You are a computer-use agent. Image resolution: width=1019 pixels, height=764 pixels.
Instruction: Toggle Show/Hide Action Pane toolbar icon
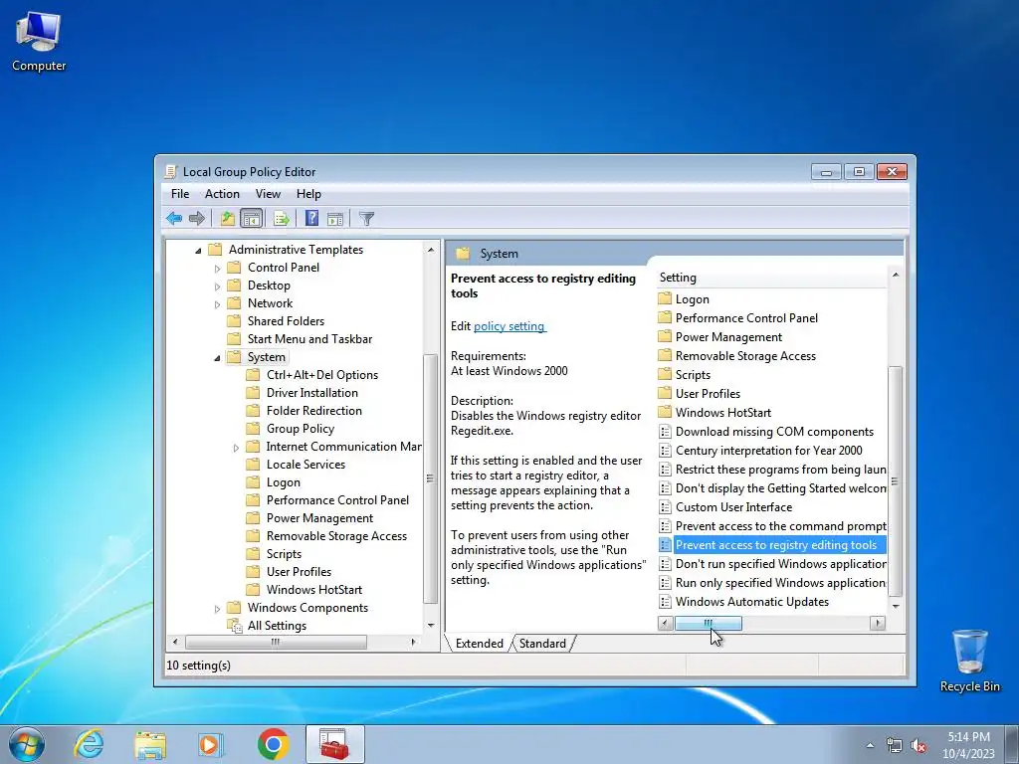tap(335, 218)
